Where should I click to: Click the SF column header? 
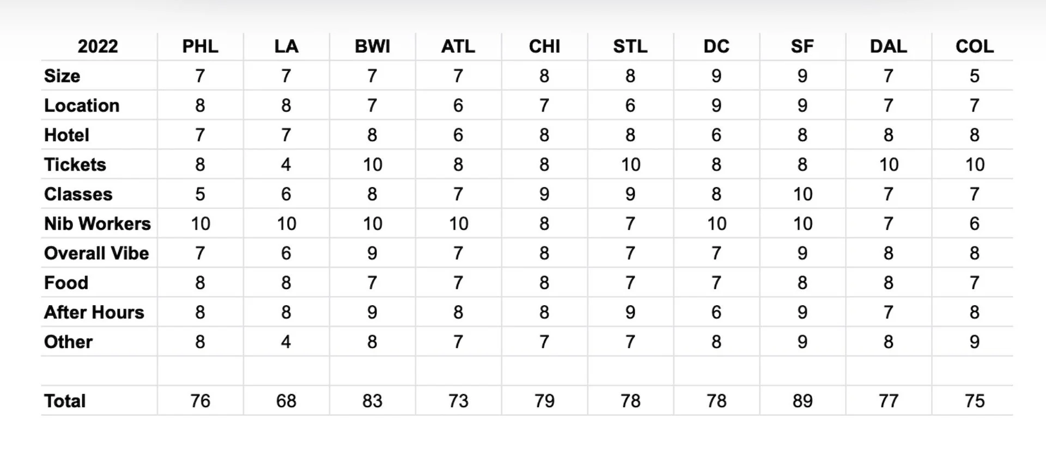tap(802, 46)
